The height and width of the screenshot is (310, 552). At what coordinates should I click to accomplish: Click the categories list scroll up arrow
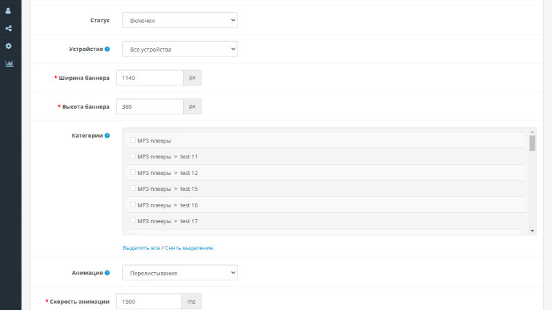coord(532,132)
